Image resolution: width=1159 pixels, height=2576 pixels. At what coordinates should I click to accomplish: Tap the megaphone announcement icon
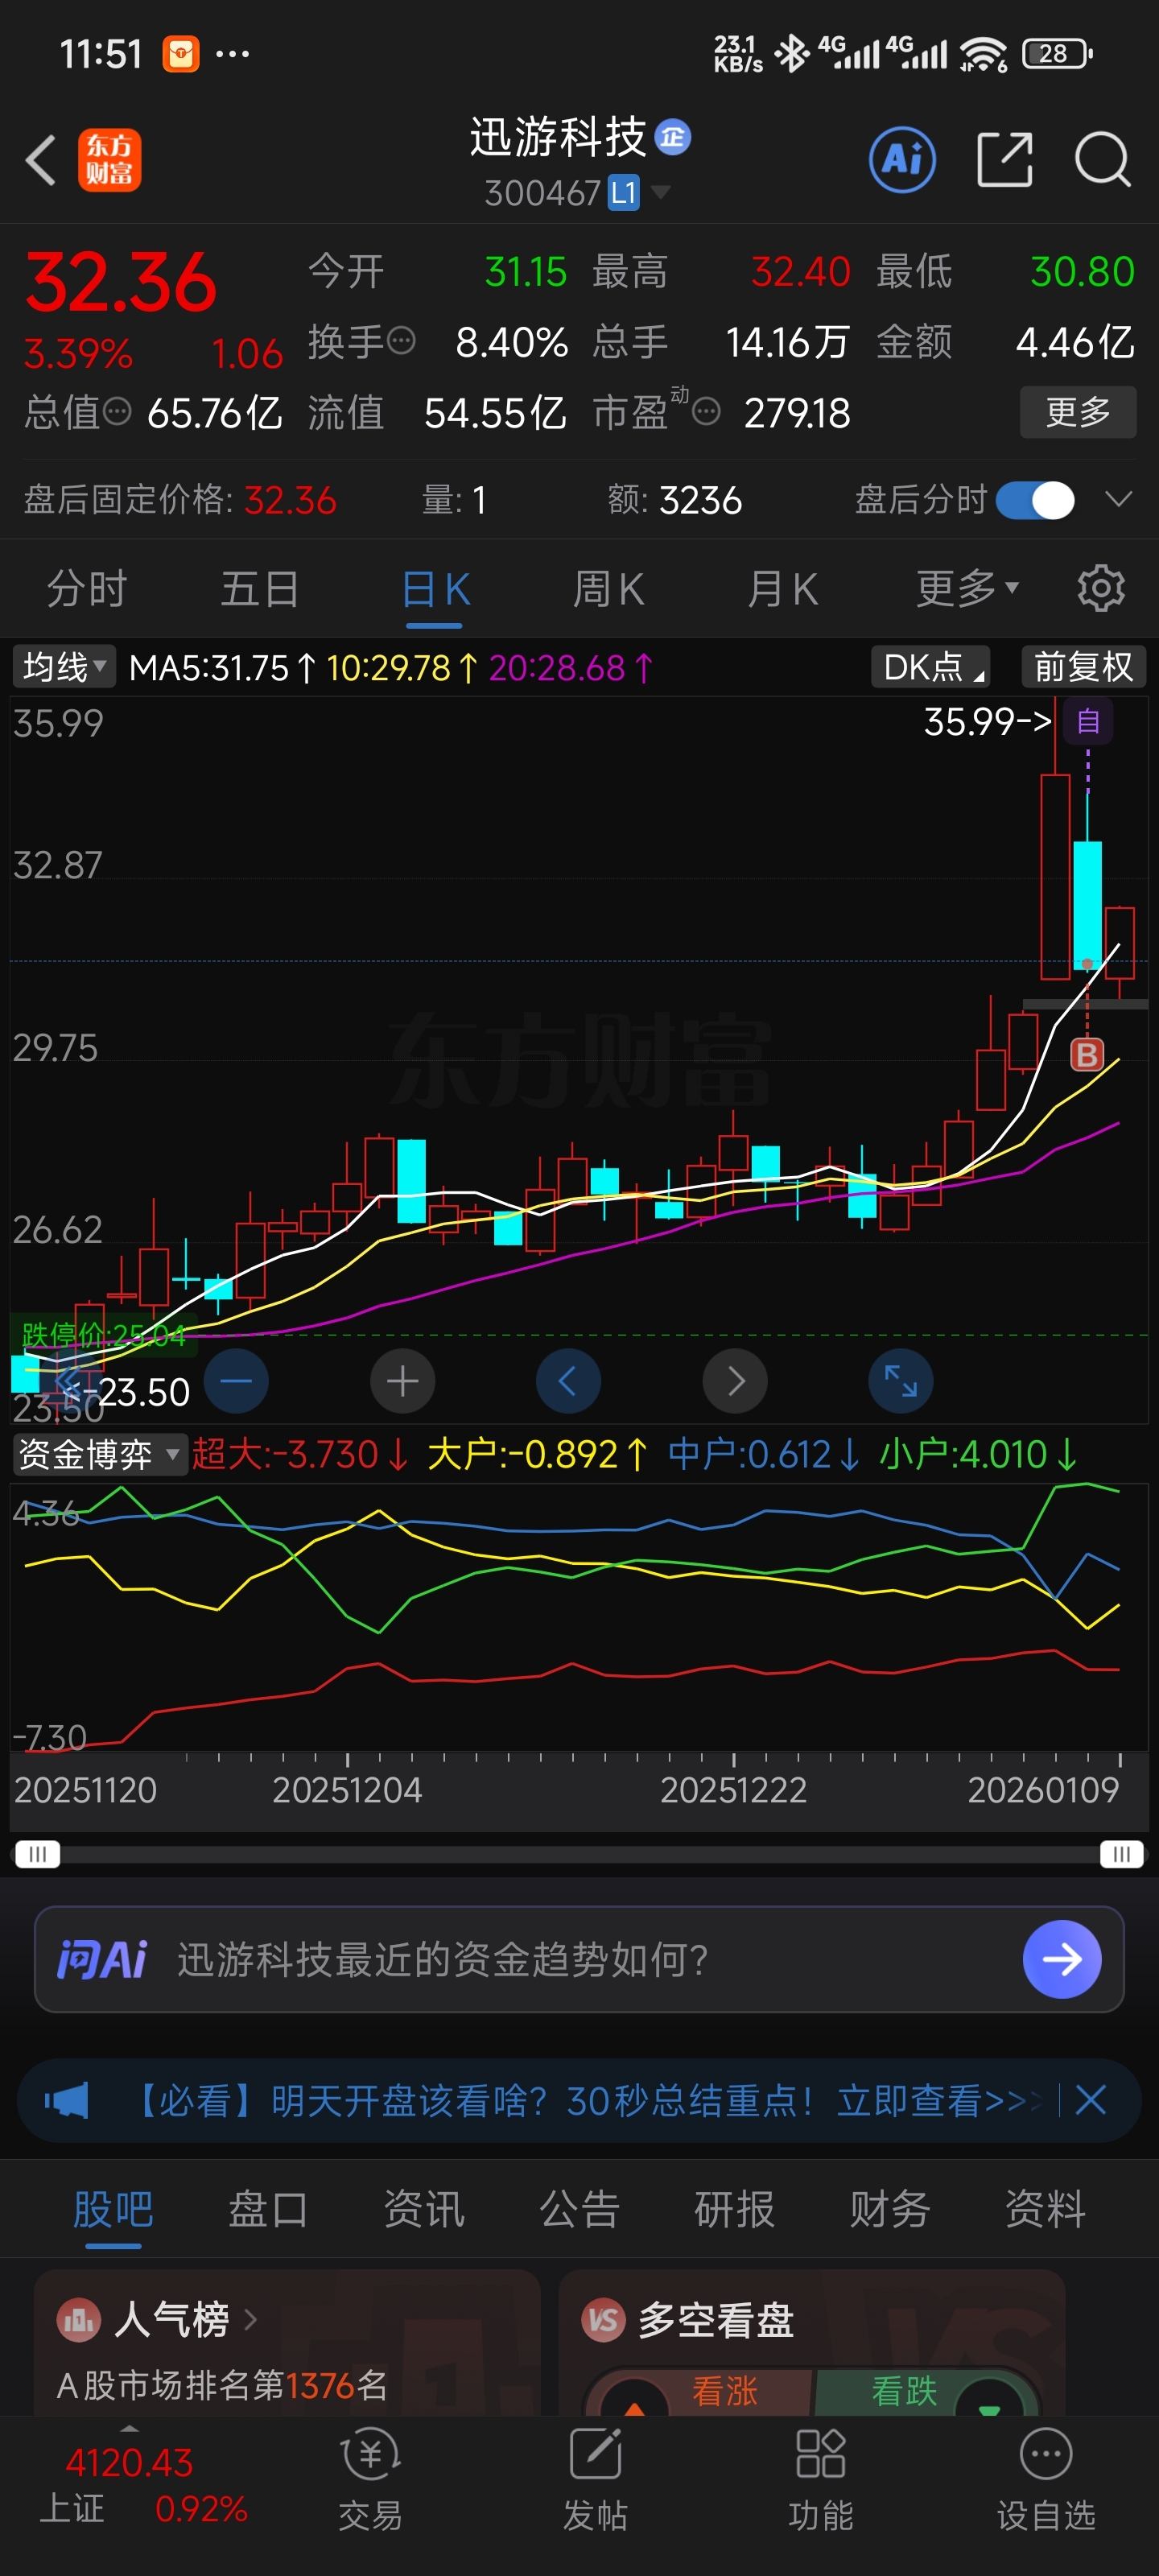click(x=66, y=2100)
